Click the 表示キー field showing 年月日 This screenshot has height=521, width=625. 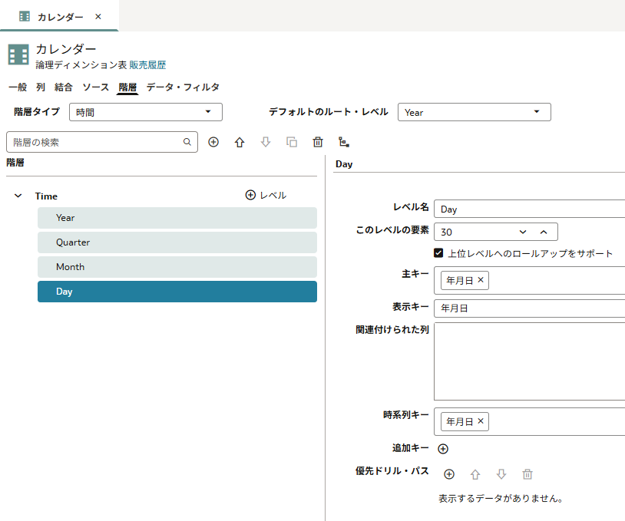529,308
